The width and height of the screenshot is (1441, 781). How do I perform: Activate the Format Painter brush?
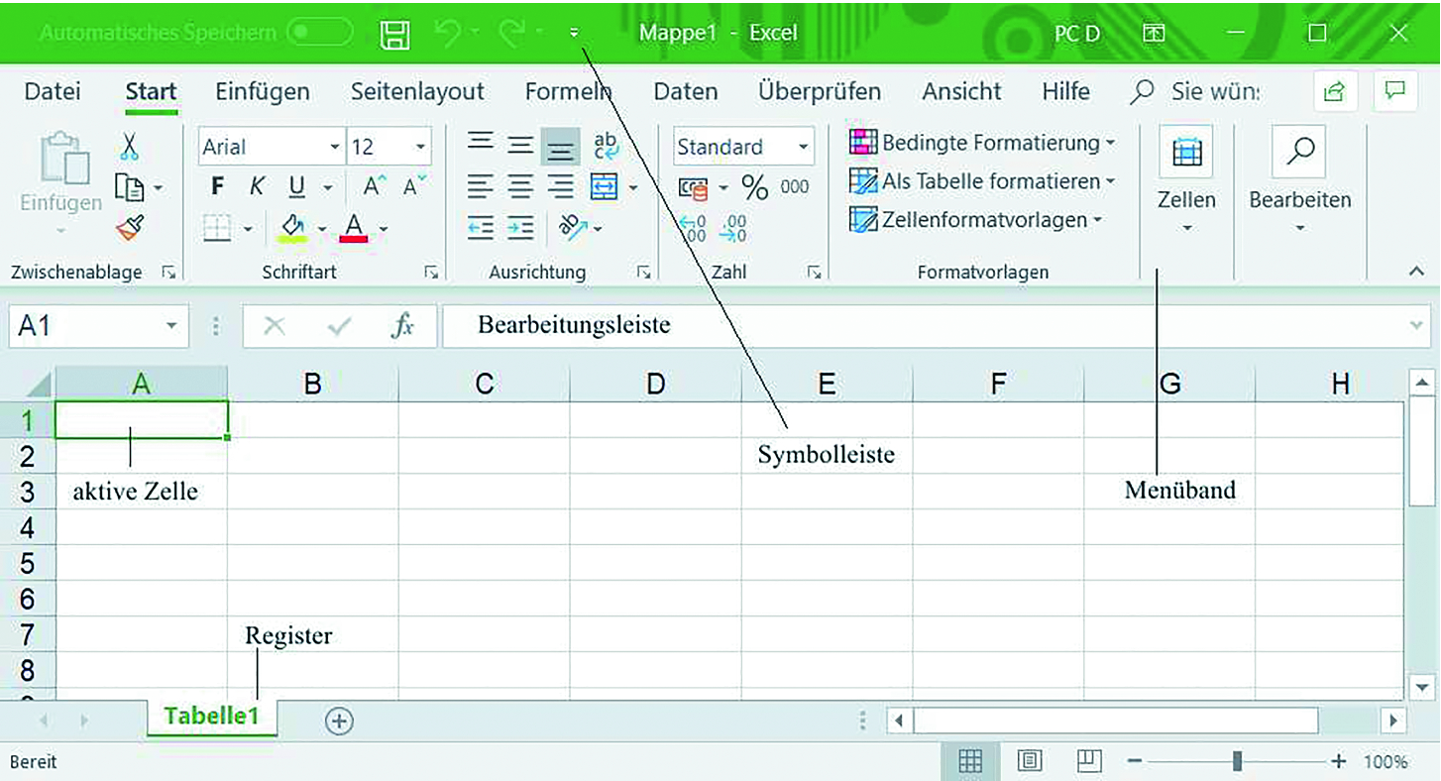[x=130, y=229]
